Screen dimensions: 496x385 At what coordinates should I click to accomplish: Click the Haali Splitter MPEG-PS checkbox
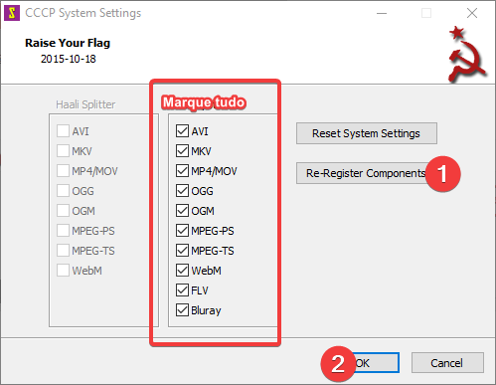click(x=63, y=231)
